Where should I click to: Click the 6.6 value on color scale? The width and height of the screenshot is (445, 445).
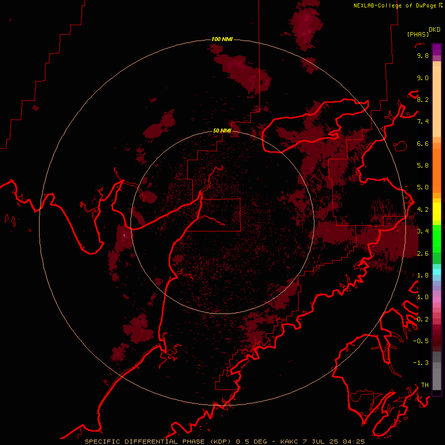coord(423,144)
